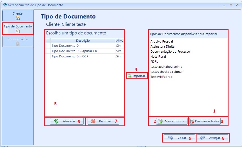Click the Sim cell for Tipo Documento DI - OCR
Viewport: 242px width, 147px height.
pos(120,56)
